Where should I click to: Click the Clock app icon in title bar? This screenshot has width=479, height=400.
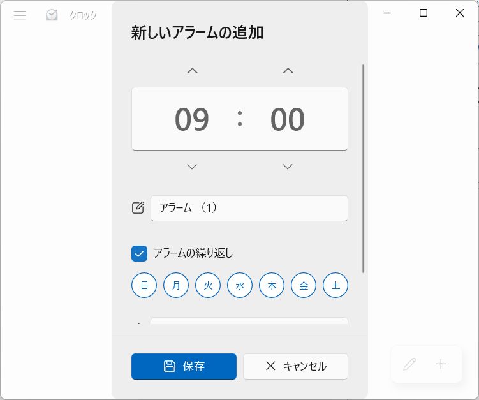pos(52,15)
